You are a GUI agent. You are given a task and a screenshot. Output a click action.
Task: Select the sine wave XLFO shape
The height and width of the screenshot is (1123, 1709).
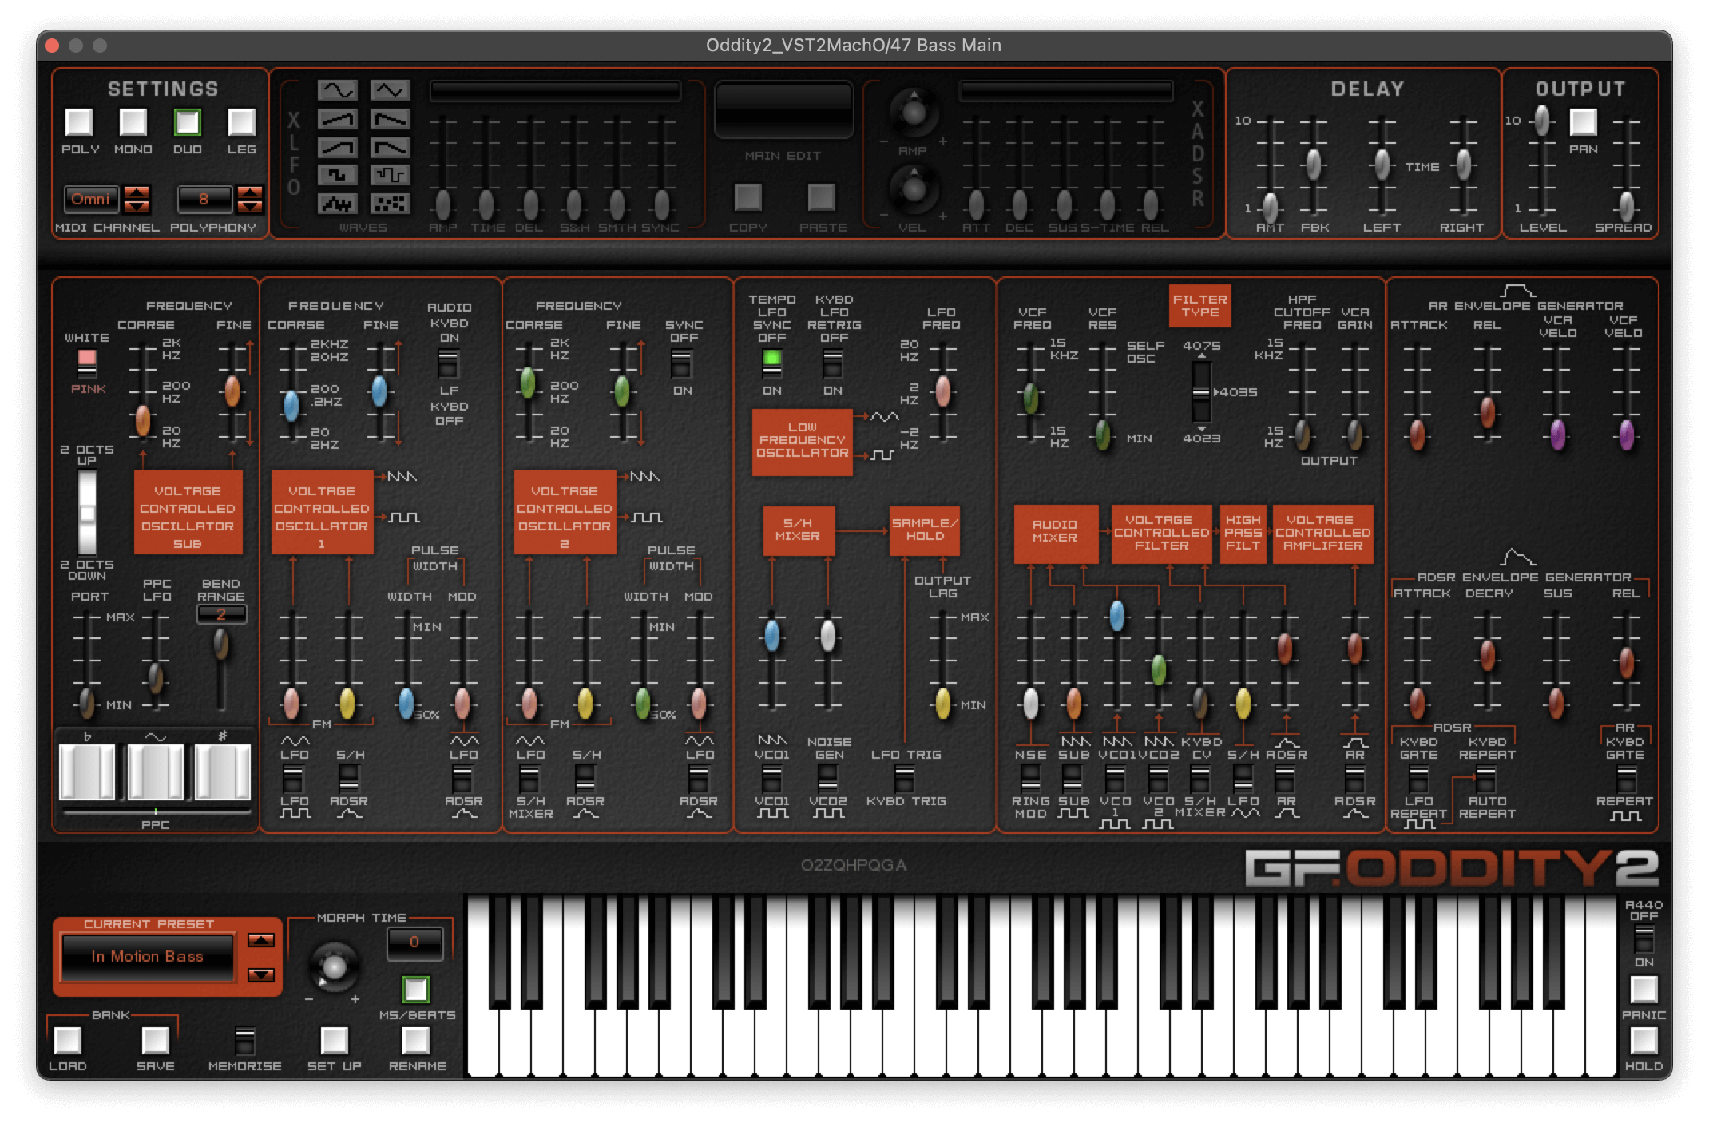coord(337,91)
